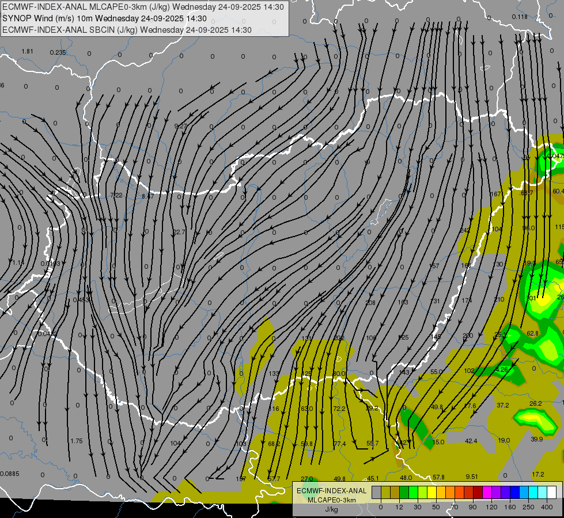Select the pure blue legend swatch

[x=514, y=492]
